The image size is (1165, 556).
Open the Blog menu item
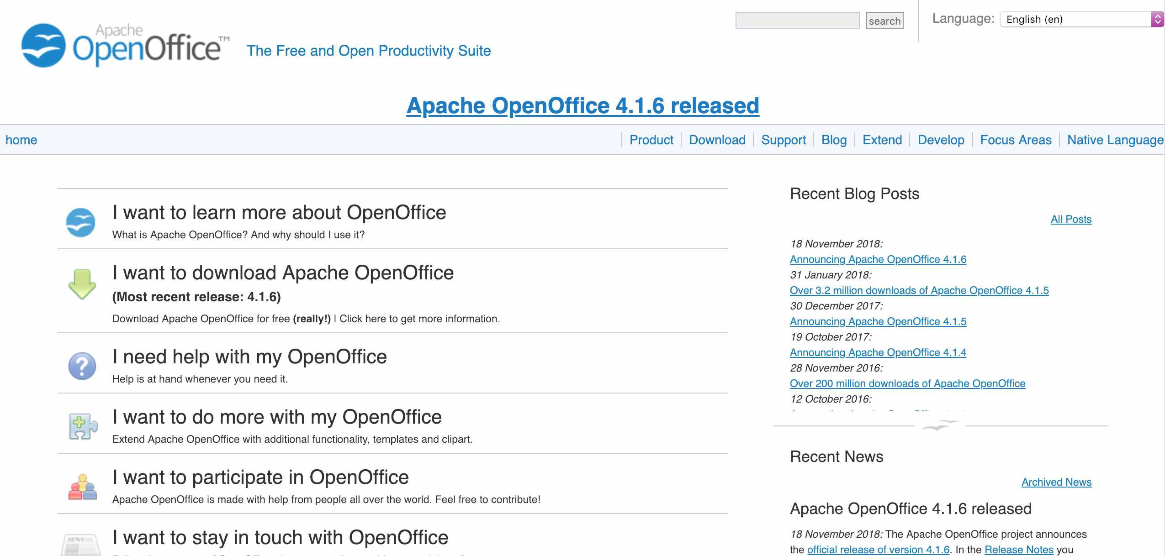tap(834, 140)
